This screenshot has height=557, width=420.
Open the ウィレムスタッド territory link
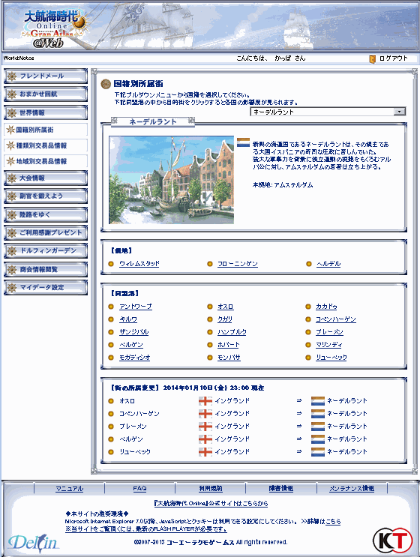click(x=139, y=264)
